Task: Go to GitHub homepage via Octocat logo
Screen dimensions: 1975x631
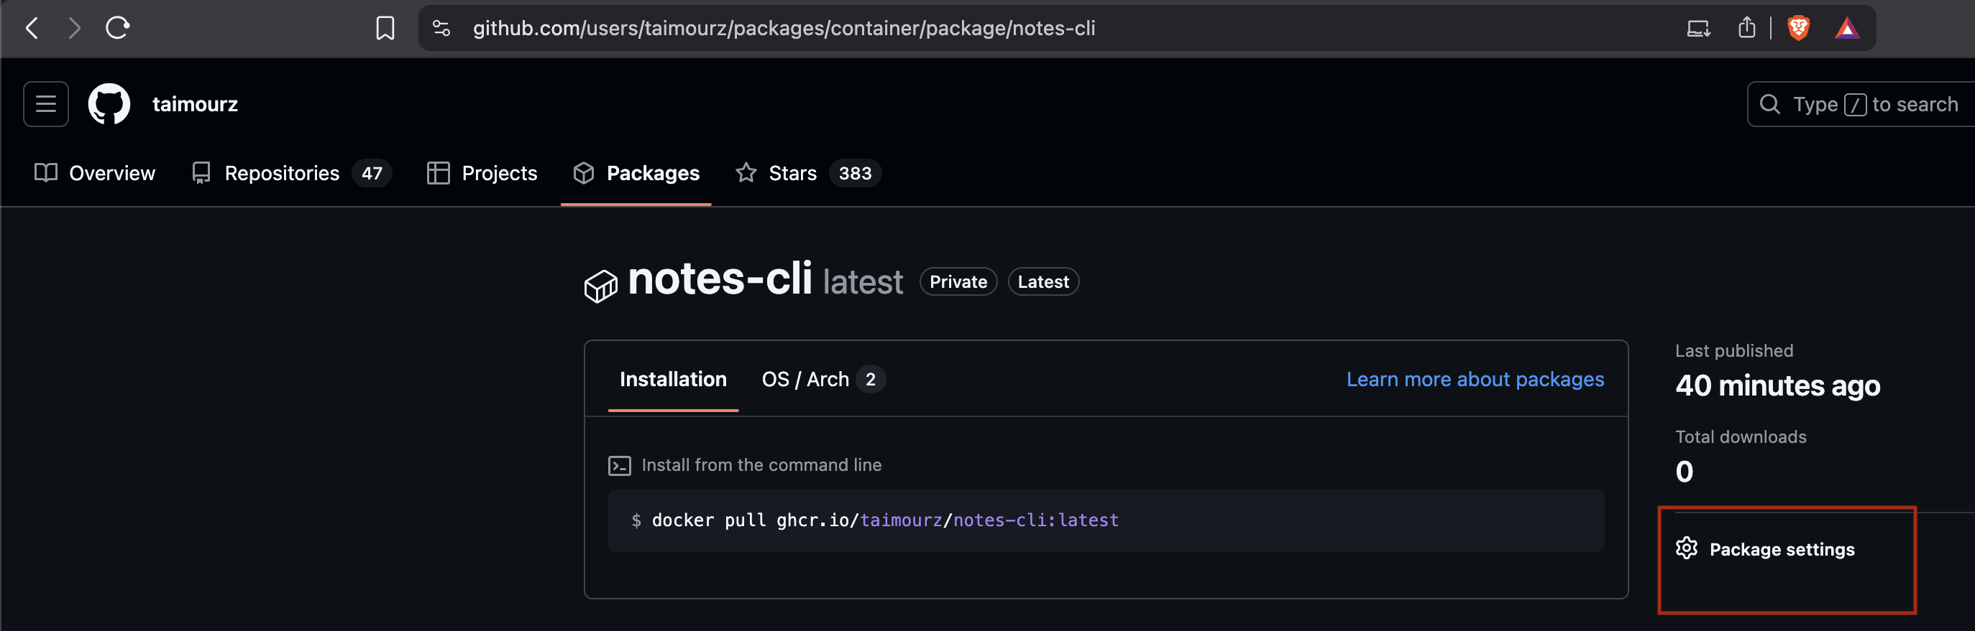Action: 109,104
